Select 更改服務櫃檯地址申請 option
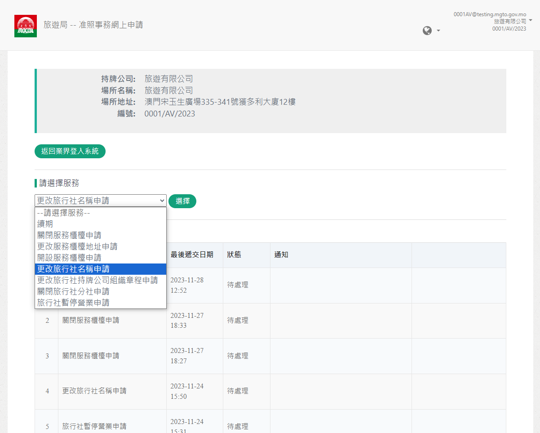540x433 pixels. tap(77, 246)
